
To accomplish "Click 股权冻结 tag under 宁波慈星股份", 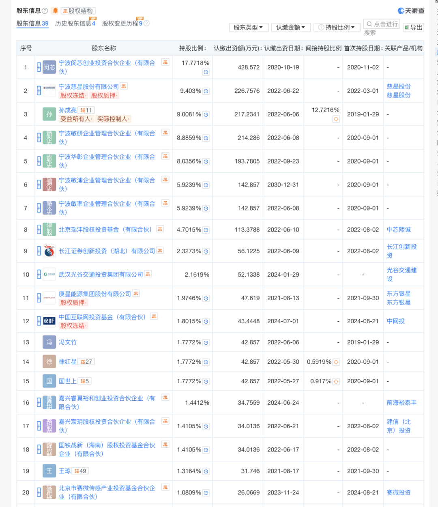I will 73,95.
